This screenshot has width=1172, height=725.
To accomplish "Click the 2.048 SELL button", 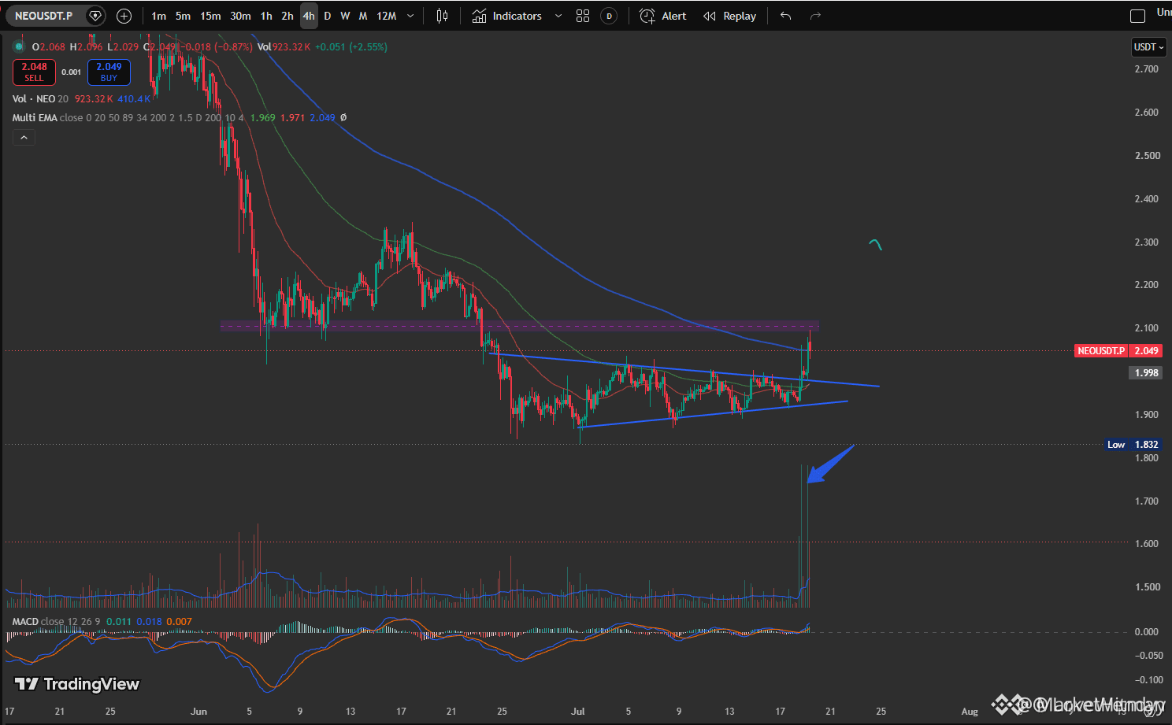I will 34,72.
